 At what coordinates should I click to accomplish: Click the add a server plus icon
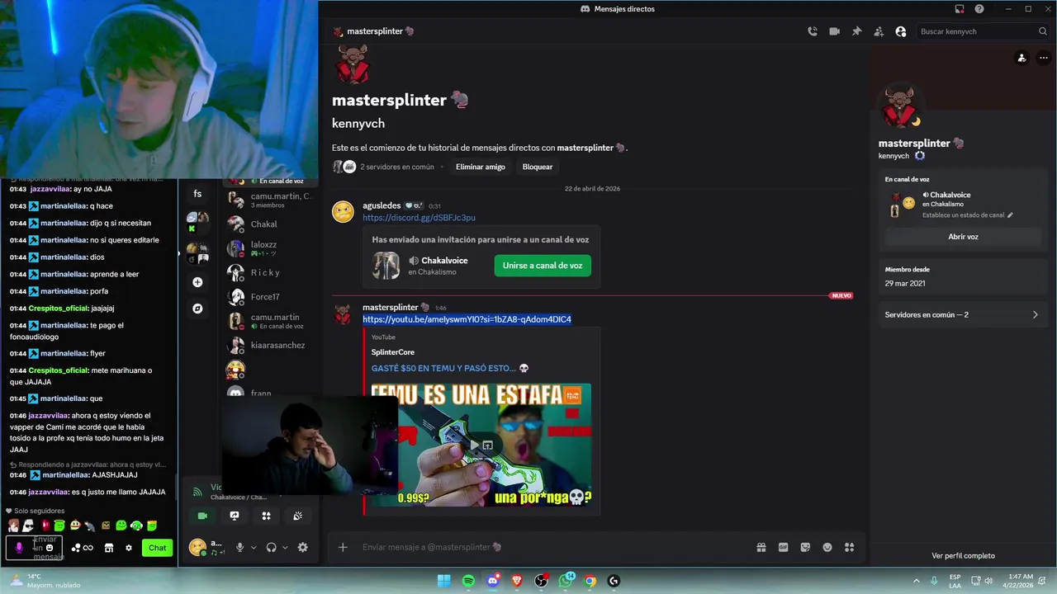(197, 282)
